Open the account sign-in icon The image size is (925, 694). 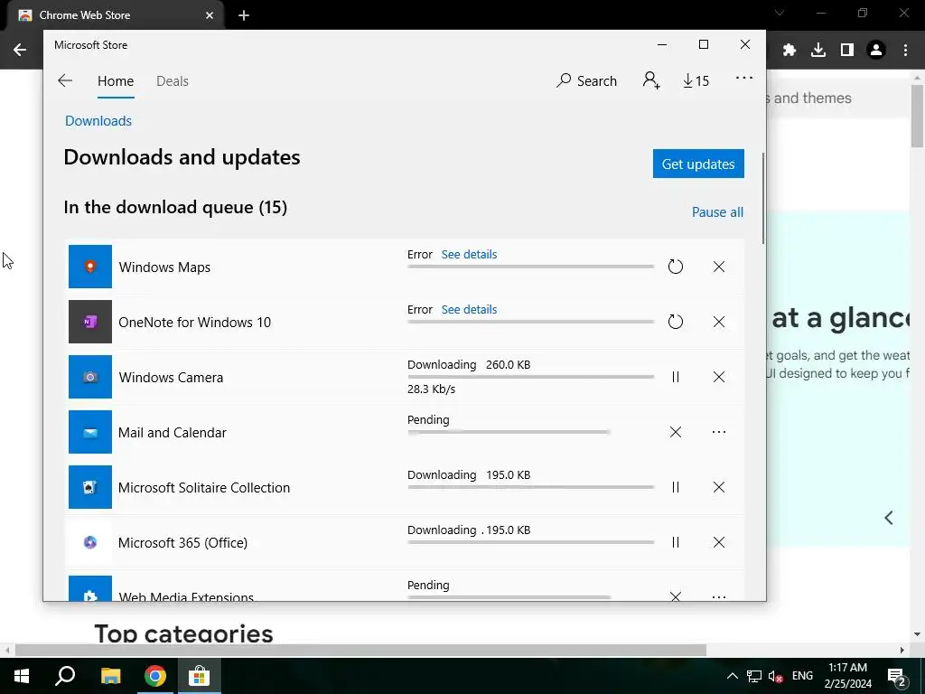[651, 80]
